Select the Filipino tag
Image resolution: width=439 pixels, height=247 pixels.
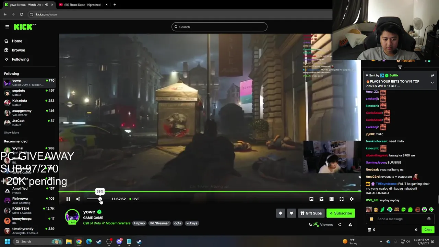pyautogui.click(x=139, y=223)
